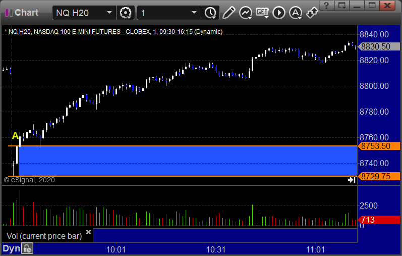Click the 2500 volume axis label
The width and height of the screenshot is (402, 256).
point(368,206)
